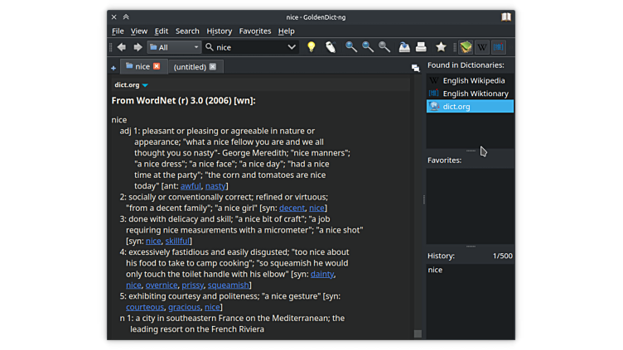The width and height of the screenshot is (623, 350).
Task: Expand the dict.org heading dropdown arrow
Action: tap(145, 85)
